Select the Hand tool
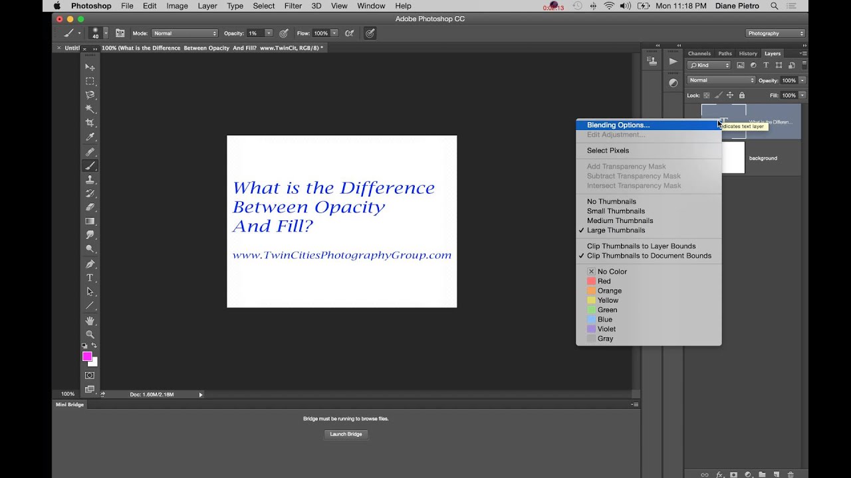This screenshot has height=478, width=851. tap(90, 320)
